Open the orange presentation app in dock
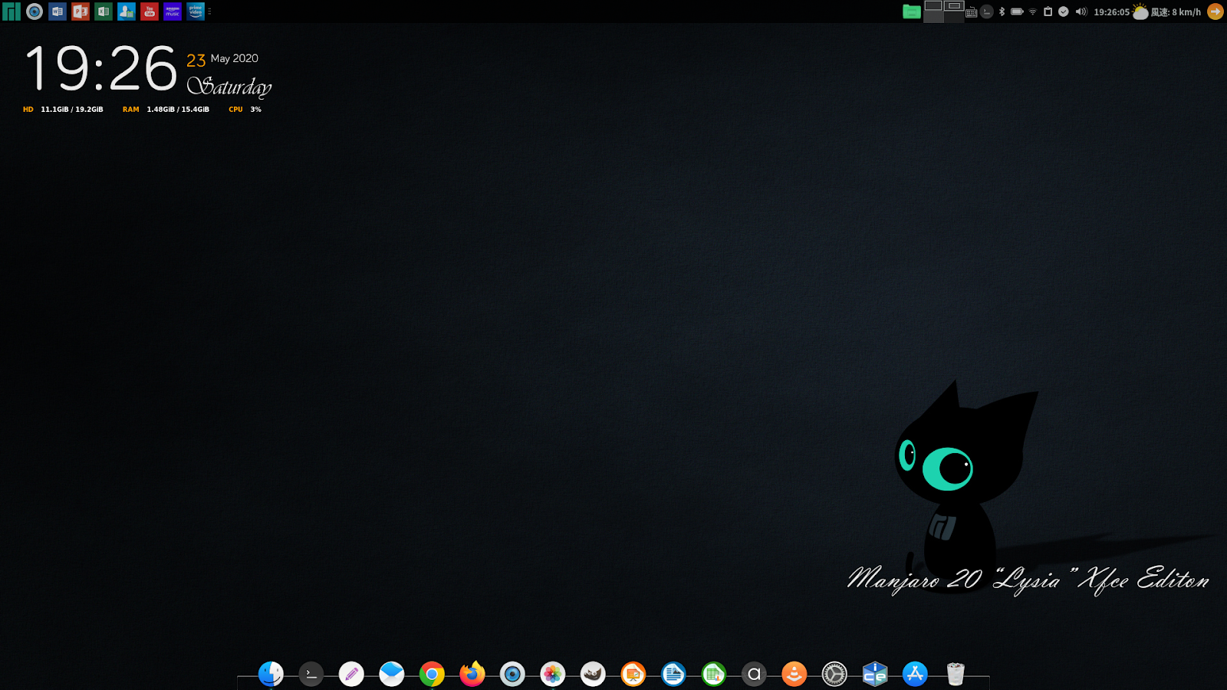Image resolution: width=1227 pixels, height=690 pixels. (x=633, y=674)
